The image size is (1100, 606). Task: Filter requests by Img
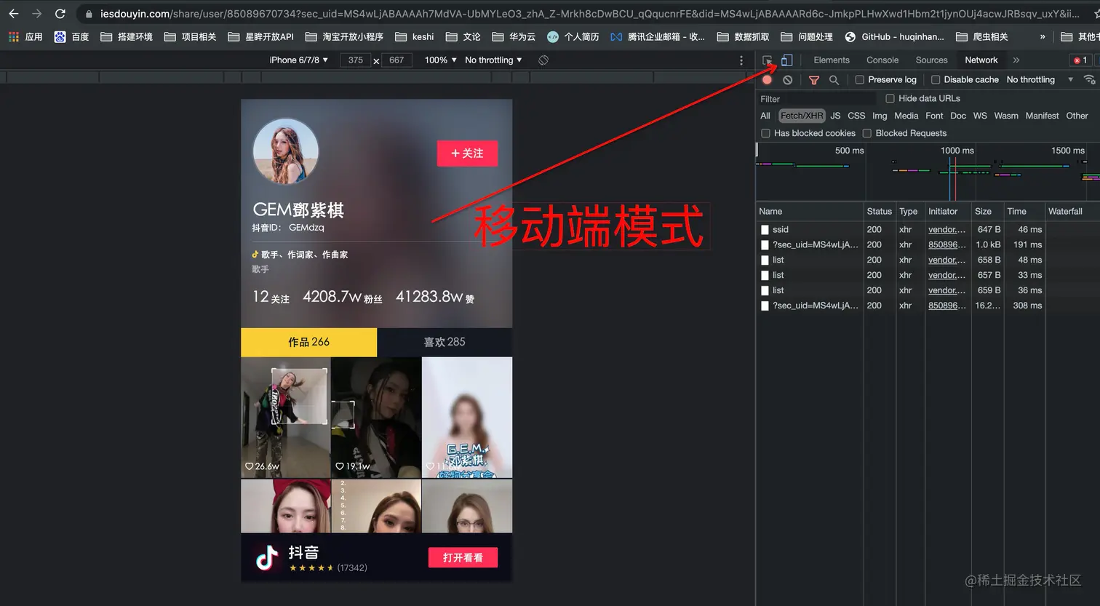880,116
